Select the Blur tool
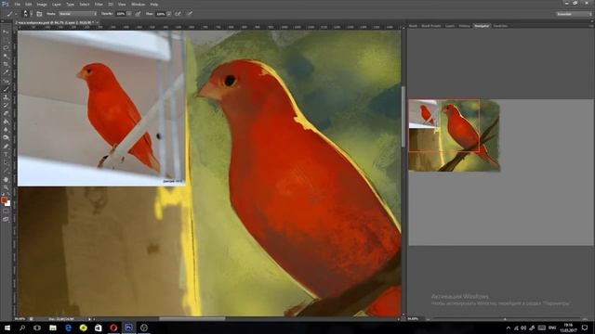Image resolution: width=595 pixels, height=334 pixels. pos(6,130)
